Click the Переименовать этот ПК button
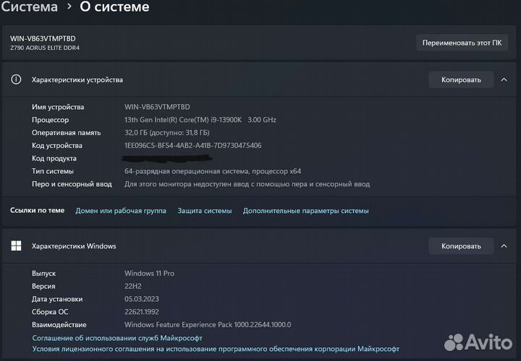The image size is (521, 361). 462,43
